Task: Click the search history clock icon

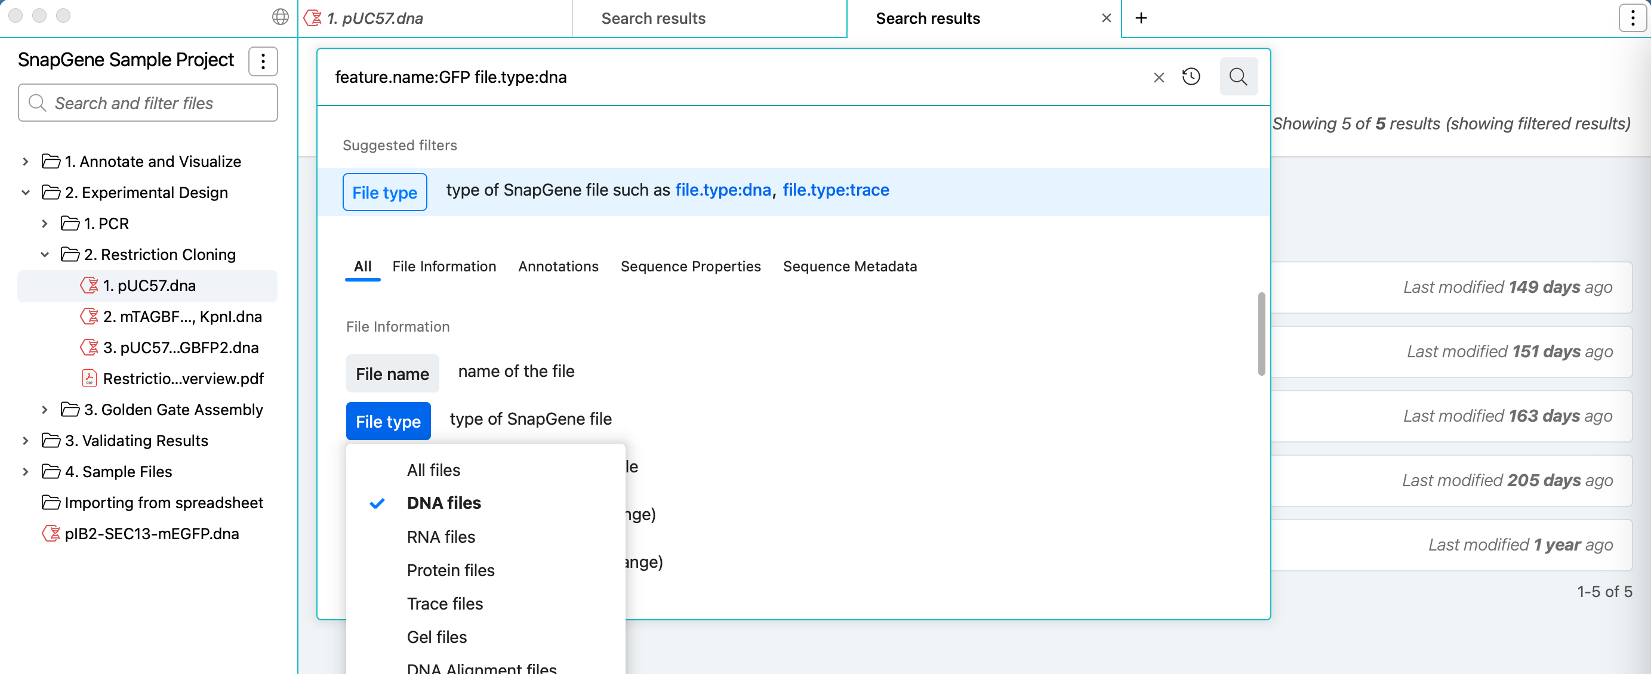Action: (x=1191, y=77)
